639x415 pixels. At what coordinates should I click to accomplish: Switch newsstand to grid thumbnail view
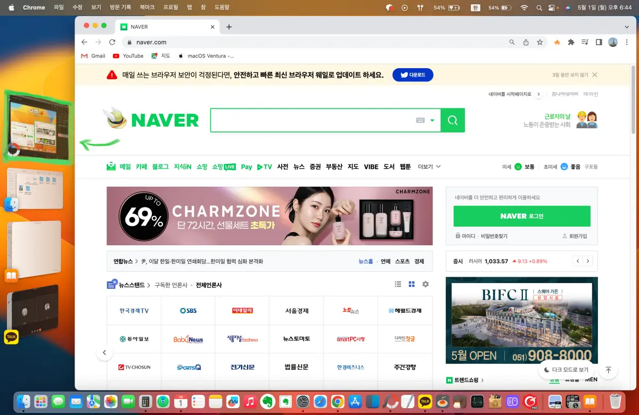[x=411, y=284]
